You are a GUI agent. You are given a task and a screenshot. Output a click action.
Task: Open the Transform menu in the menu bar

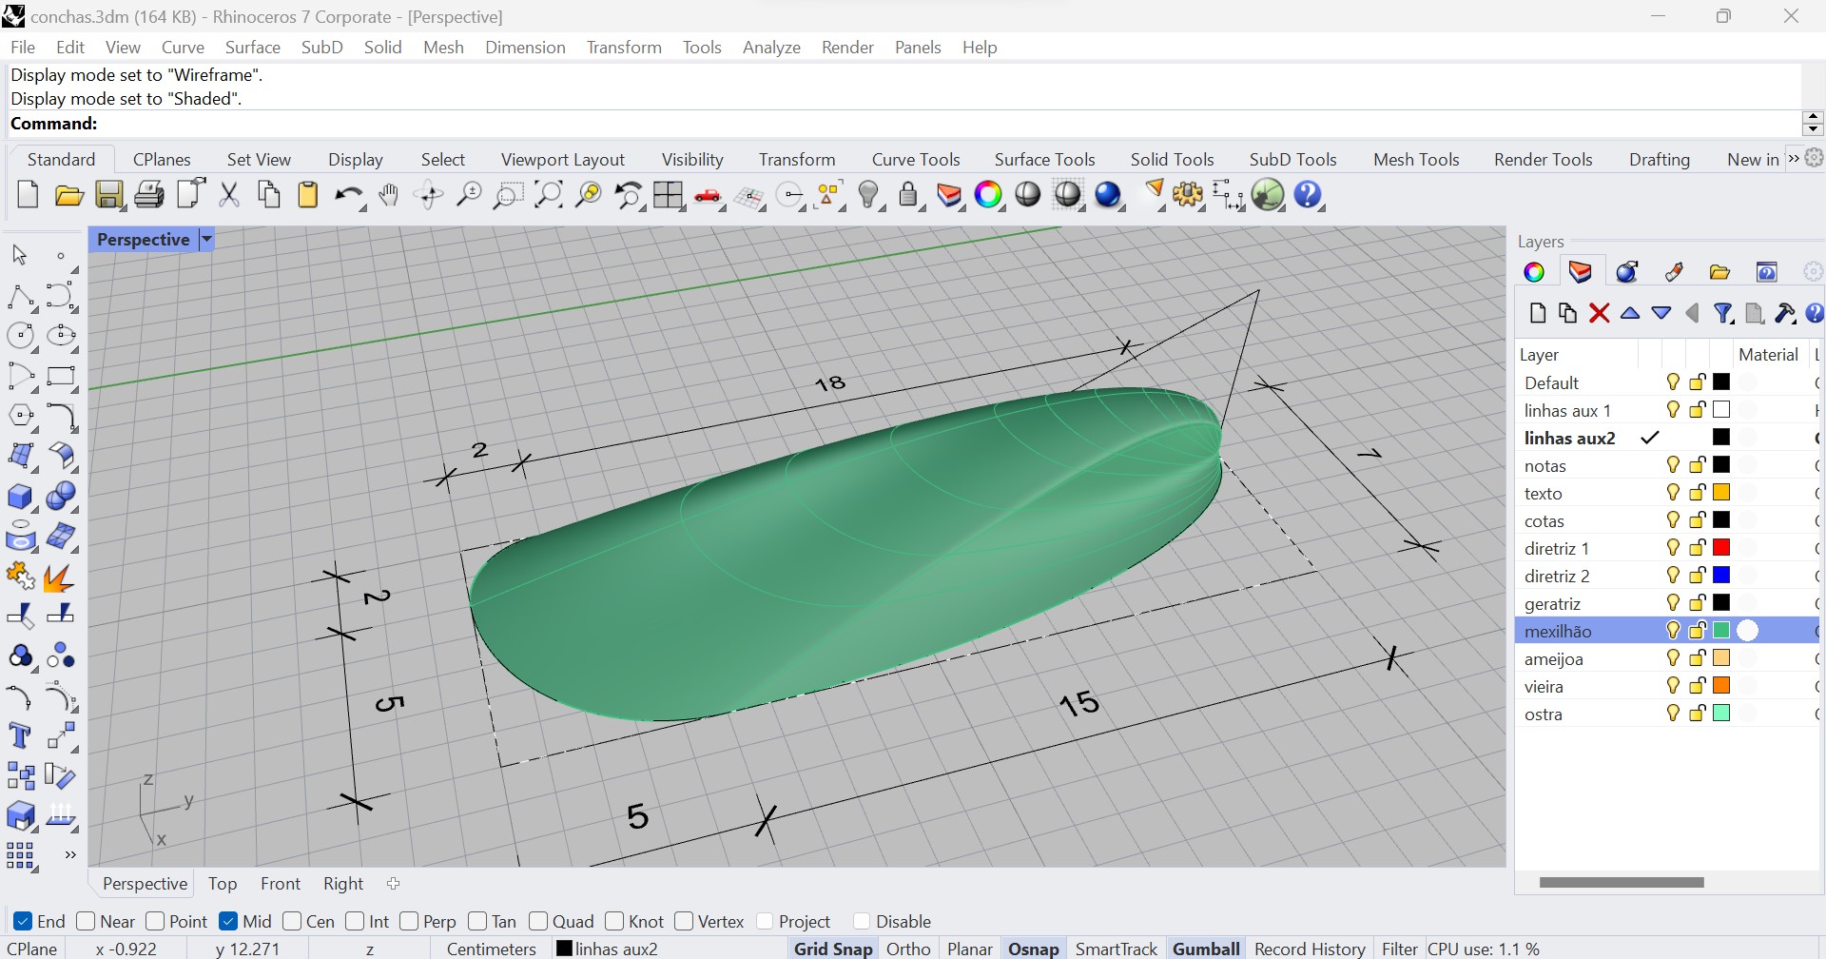coord(624,48)
